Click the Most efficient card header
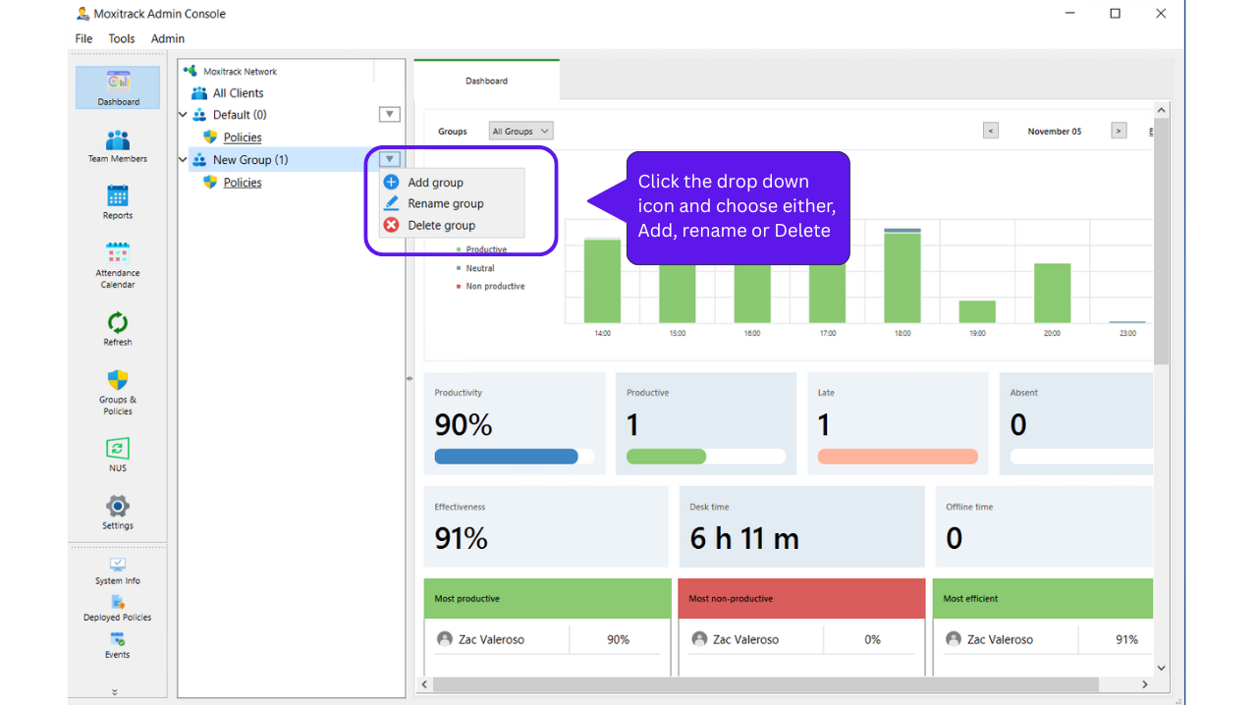Image resolution: width=1257 pixels, height=707 pixels. [x=1043, y=598]
